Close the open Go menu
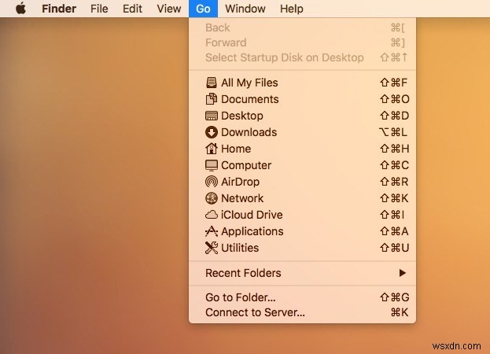This screenshot has width=490, height=354. click(x=203, y=9)
